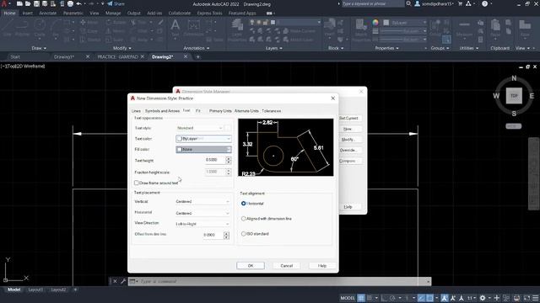The width and height of the screenshot is (540, 303).
Task: Click the Save icon in quick access toolbar
Action: [x=36, y=3]
